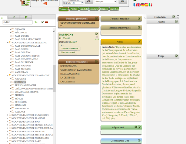This screenshot has width=186, height=144.
Task: Expand the GOUVERNEMENT DE FLANDRE tree node
Action: (8, 118)
